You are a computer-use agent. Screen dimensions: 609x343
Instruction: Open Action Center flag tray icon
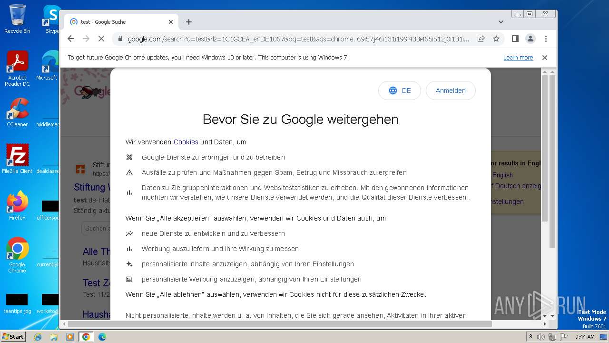pyautogui.click(x=563, y=337)
